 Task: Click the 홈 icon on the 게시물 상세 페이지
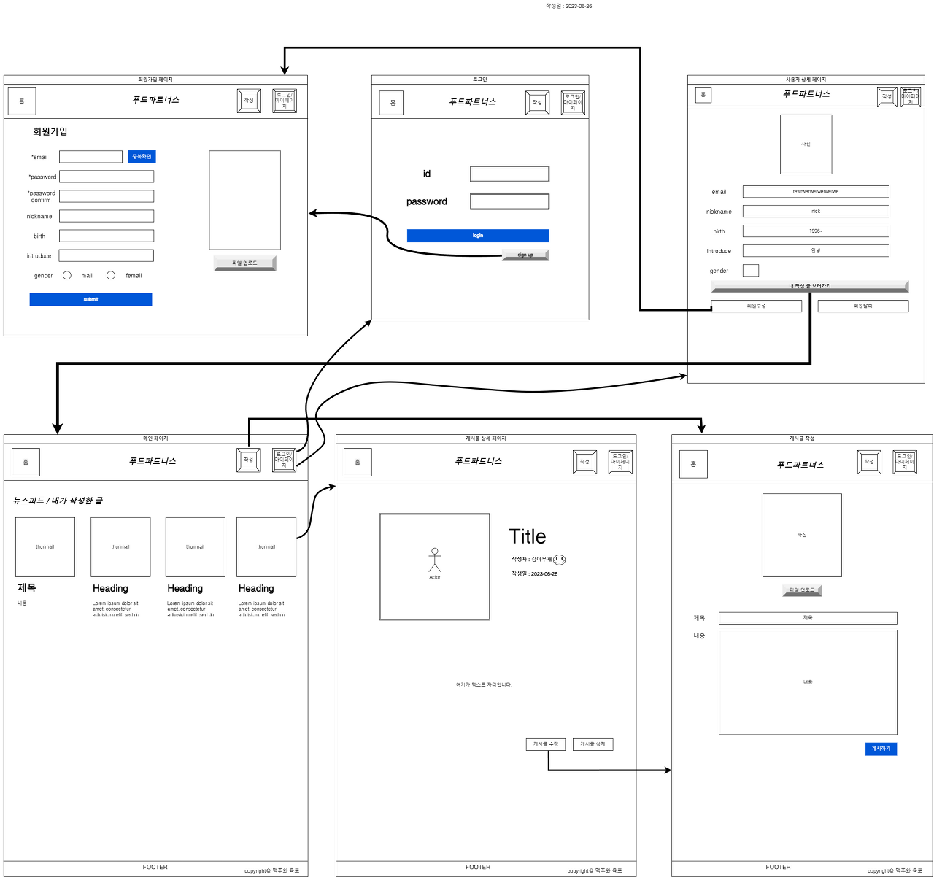358,462
